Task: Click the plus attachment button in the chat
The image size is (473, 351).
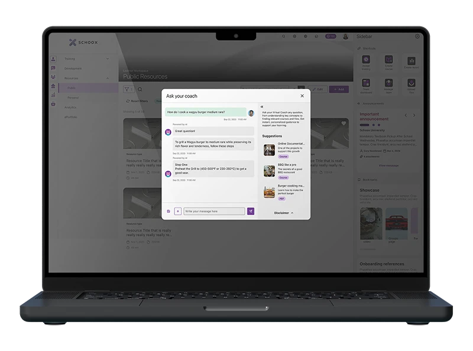Action: click(x=178, y=211)
